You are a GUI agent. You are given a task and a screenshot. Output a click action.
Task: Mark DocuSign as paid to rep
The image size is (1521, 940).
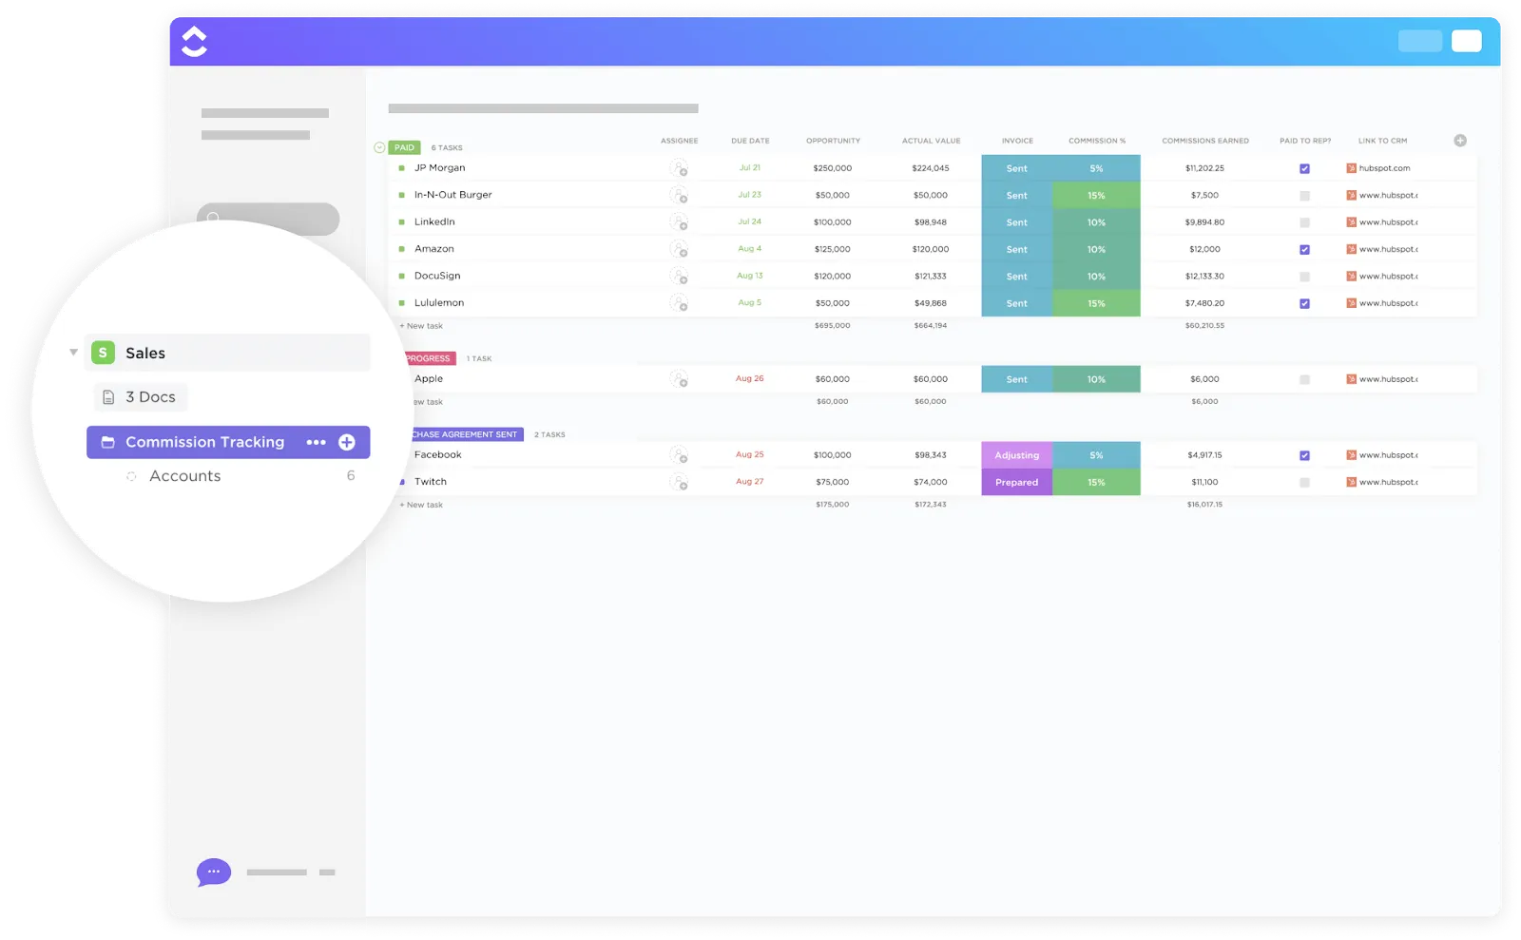[1304, 277]
